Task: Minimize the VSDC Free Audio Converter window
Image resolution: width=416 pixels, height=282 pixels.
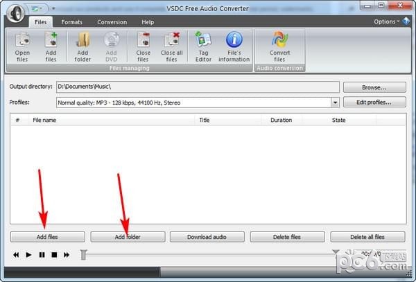Action: [367, 6]
